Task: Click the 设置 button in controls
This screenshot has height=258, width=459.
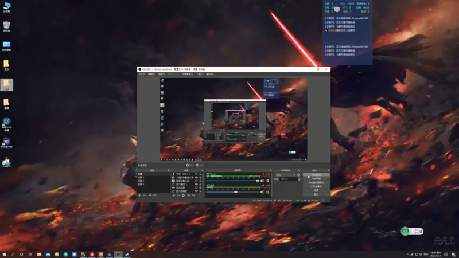Action: coord(316,190)
